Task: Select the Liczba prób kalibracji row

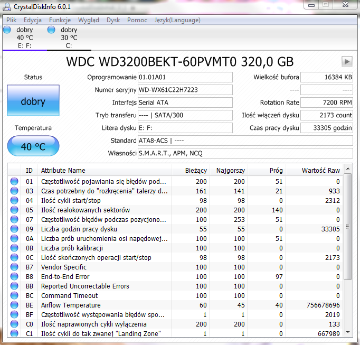Action: tap(175, 248)
